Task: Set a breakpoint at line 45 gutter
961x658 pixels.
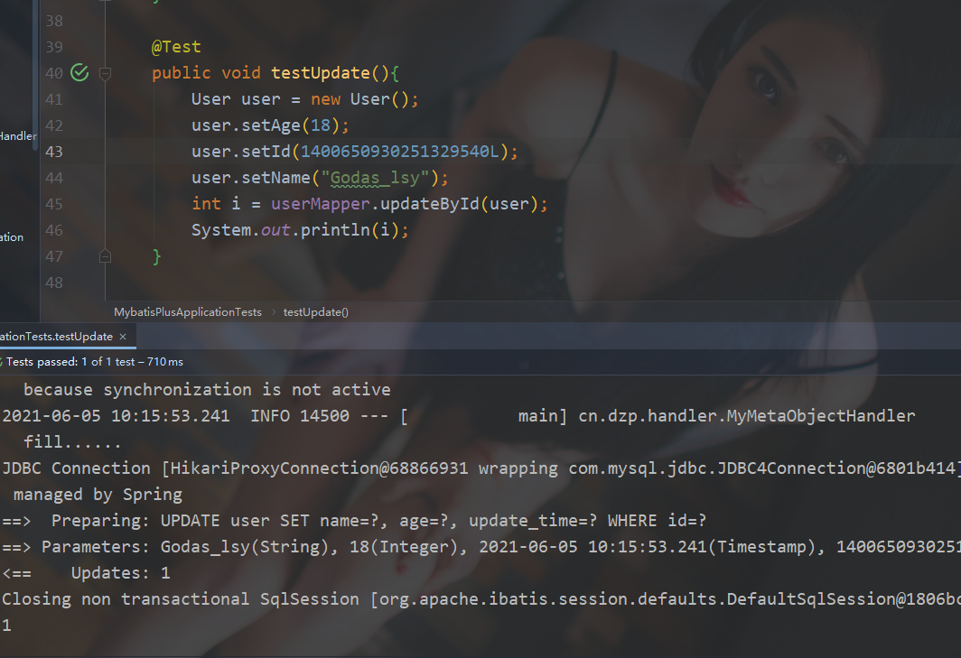Action: tap(54, 204)
